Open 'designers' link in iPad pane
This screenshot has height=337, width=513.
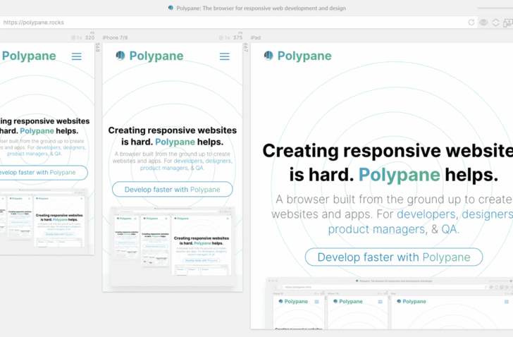(x=488, y=214)
